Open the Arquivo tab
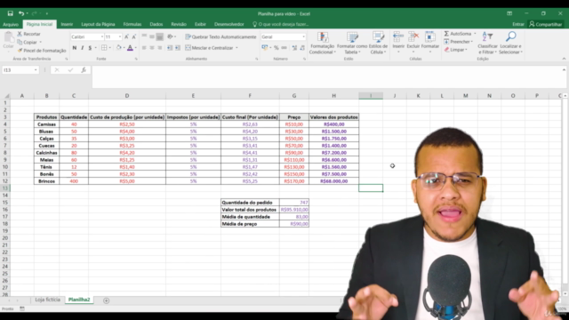 [x=11, y=24]
